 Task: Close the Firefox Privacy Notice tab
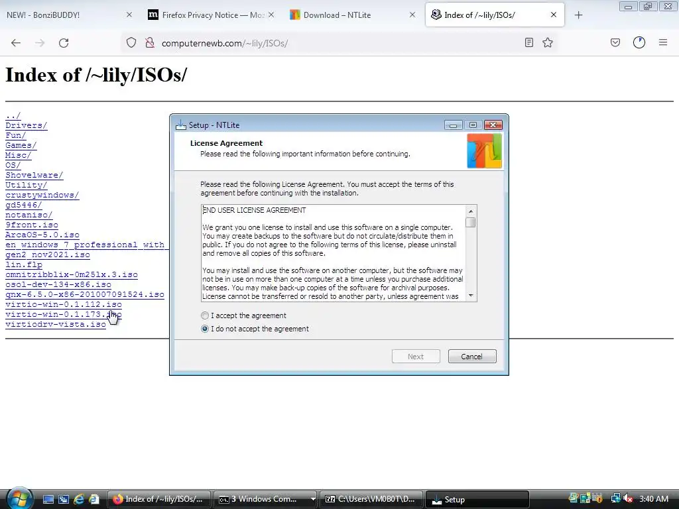pyautogui.click(x=271, y=15)
